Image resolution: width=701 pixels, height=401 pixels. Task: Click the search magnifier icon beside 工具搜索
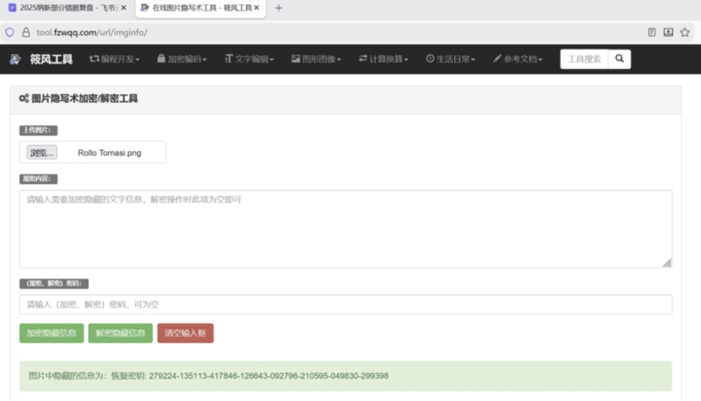(619, 59)
